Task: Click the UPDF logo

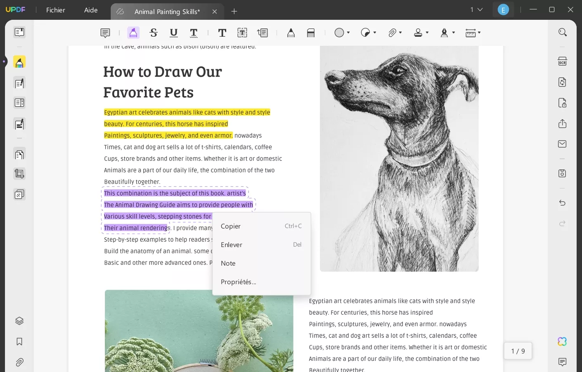Action: tap(15, 9)
